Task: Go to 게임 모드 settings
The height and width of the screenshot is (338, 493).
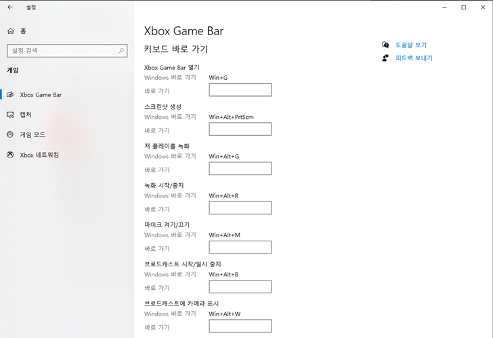Action: pos(33,135)
